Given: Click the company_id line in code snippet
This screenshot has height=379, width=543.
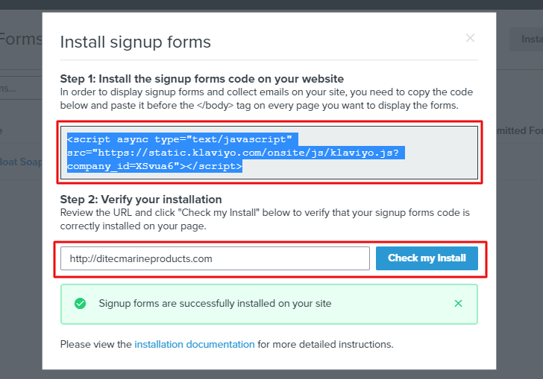Looking at the screenshot, I should [x=154, y=166].
